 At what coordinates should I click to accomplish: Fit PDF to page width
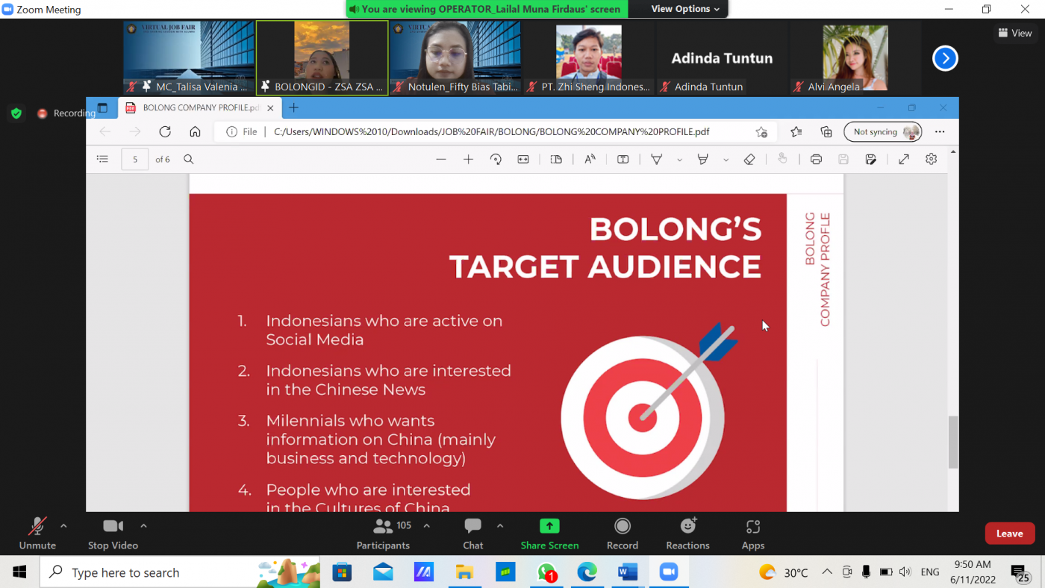coord(523,159)
